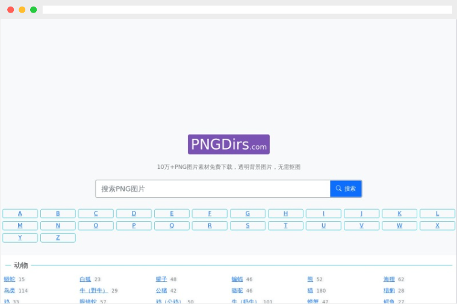Click the 猎豹 category link

(x=389, y=290)
